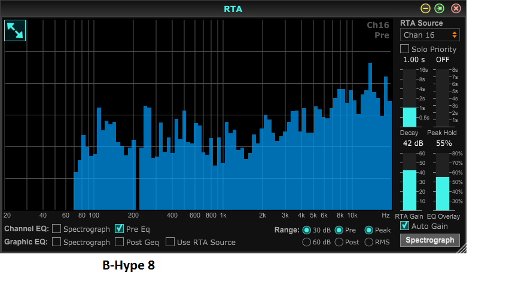506x291 pixels.
Task: Adjust the Decay slider
Action: click(x=410, y=98)
